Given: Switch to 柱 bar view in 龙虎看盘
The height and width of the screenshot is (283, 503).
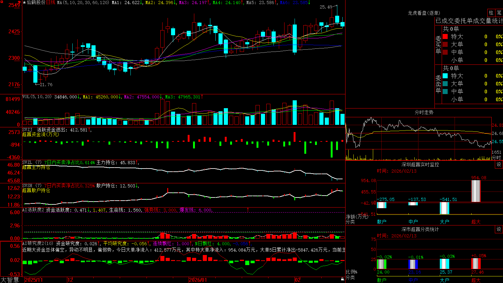Looking at the screenshot, I should (491, 13).
